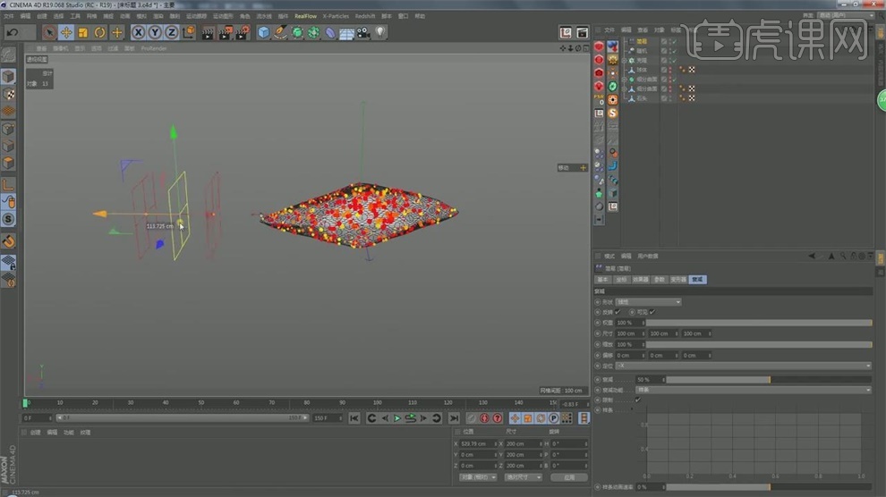The image size is (886, 497).
Task: Click the 应用 (Apply) button
Action: [x=568, y=477]
